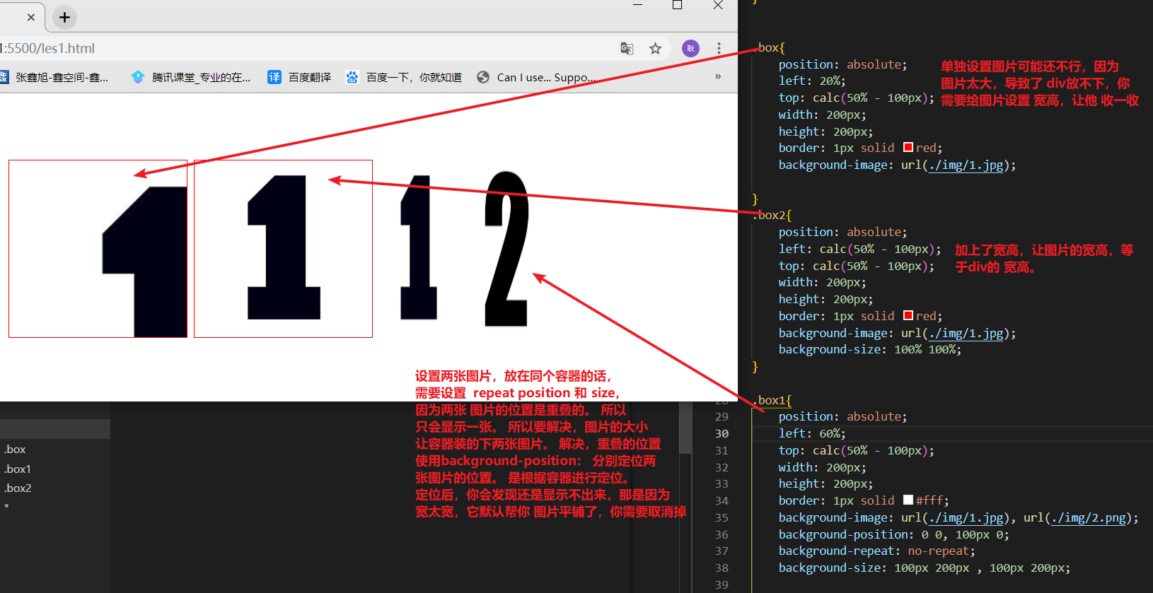This screenshot has width=1153, height=593.
Task: Open the 百度翻译 bookmark
Action: point(299,77)
